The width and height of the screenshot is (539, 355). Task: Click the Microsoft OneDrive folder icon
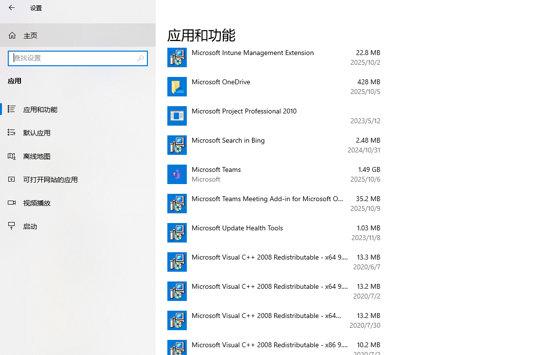pos(177,87)
